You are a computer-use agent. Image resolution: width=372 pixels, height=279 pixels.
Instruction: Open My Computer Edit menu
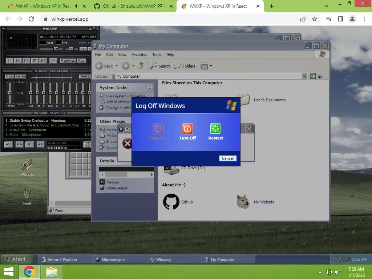click(109, 54)
